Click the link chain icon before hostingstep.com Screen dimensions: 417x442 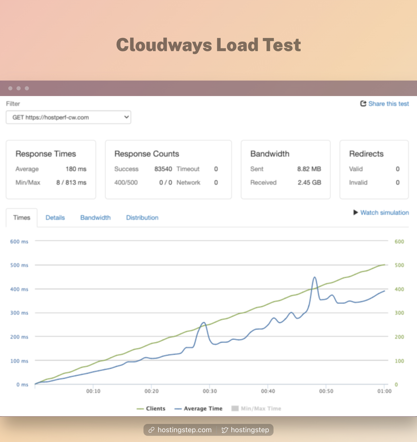coord(151,430)
